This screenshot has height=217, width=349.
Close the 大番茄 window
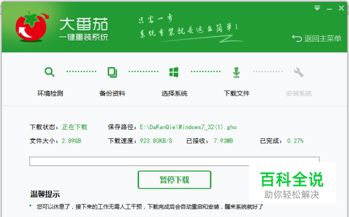pos(341,8)
